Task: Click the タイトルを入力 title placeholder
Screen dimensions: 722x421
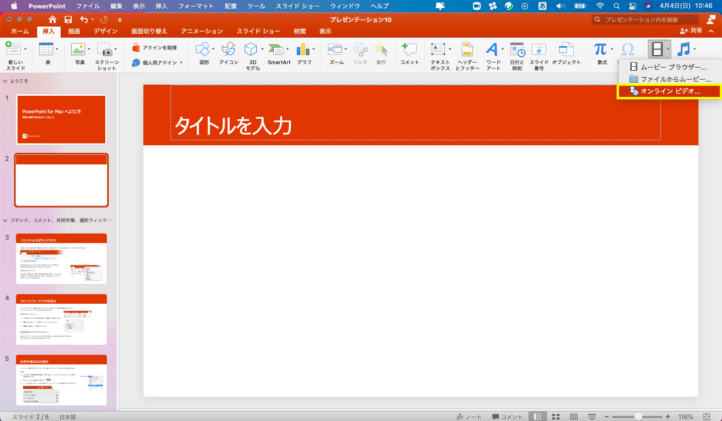Action: [x=415, y=113]
